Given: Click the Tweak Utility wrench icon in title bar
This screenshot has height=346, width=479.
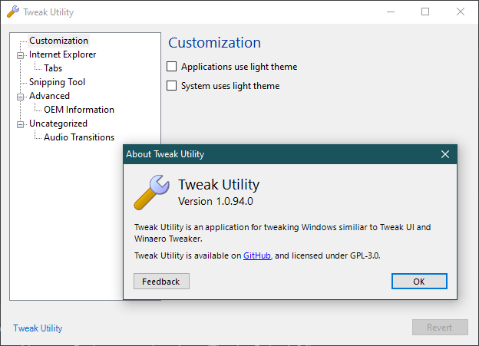Looking at the screenshot, I should click(13, 12).
